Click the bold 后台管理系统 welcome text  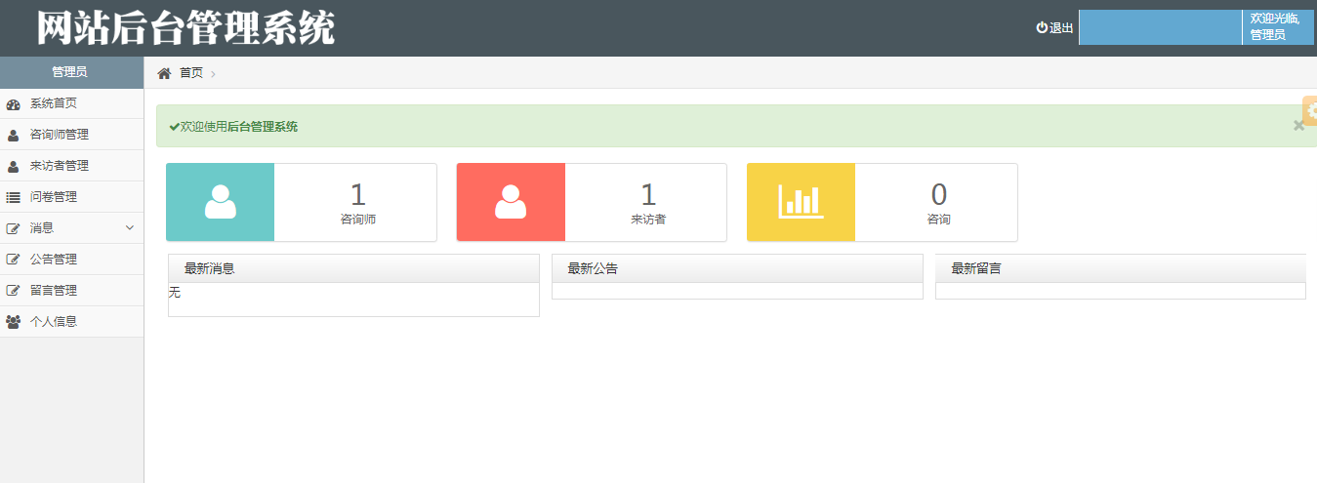pos(263,127)
